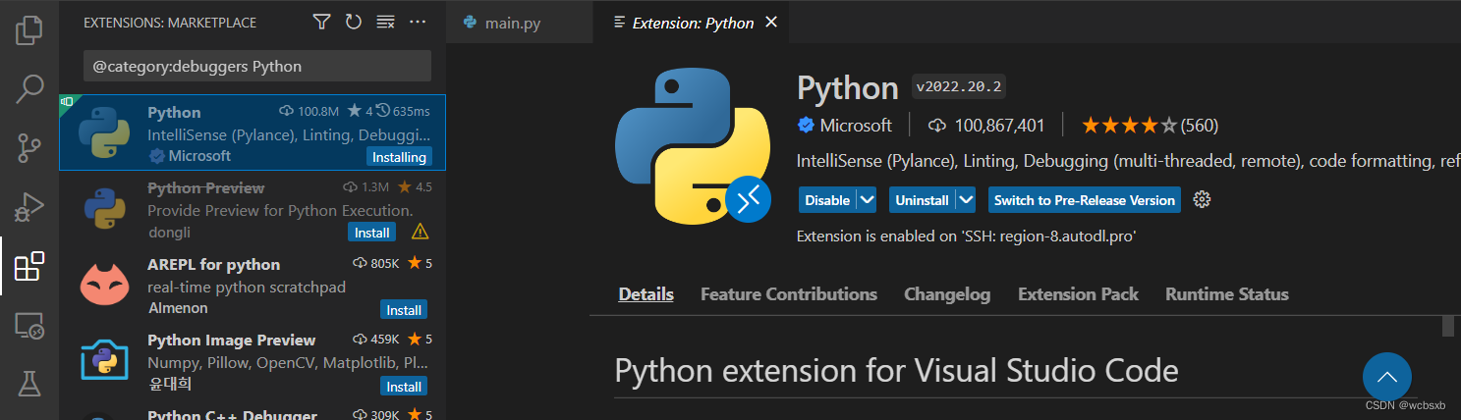1461x420 pixels.
Task: Open the Search view icon
Action: pyautogui.click(x=29, y=89)
